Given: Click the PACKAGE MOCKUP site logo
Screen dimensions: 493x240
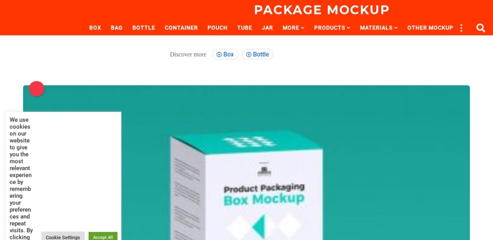Looking at the screenshot, I should pos(322,10).
